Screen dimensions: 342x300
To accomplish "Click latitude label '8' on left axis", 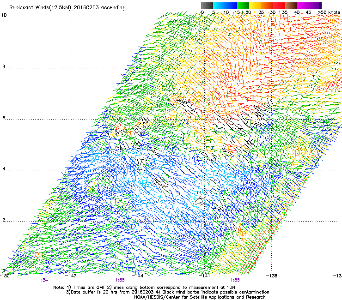I will (x=4, y=66).
